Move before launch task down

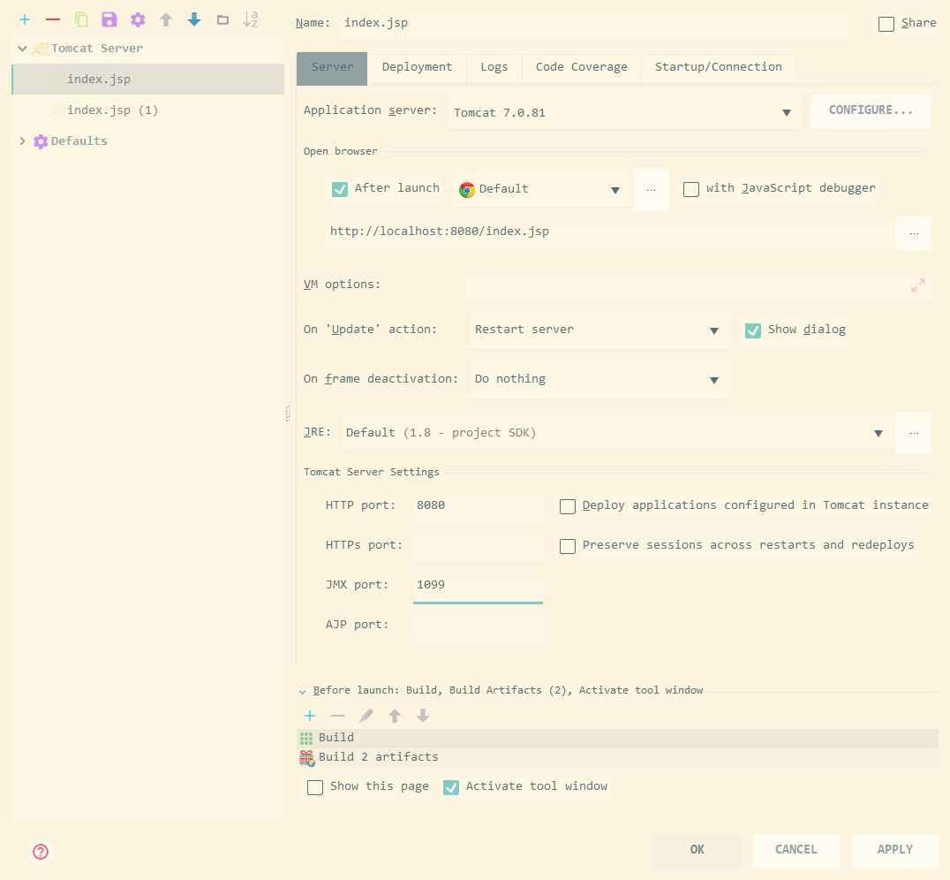coord(423,716)
